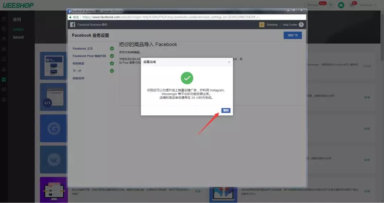Click green check beside 下一步
Viewport: 384px width, 203px height.
pyautogui.click(x=112, y=71)
